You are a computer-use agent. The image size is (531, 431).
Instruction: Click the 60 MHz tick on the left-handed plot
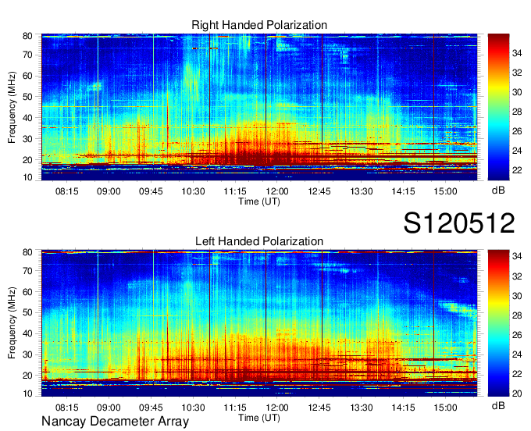[x=27, y=292]
